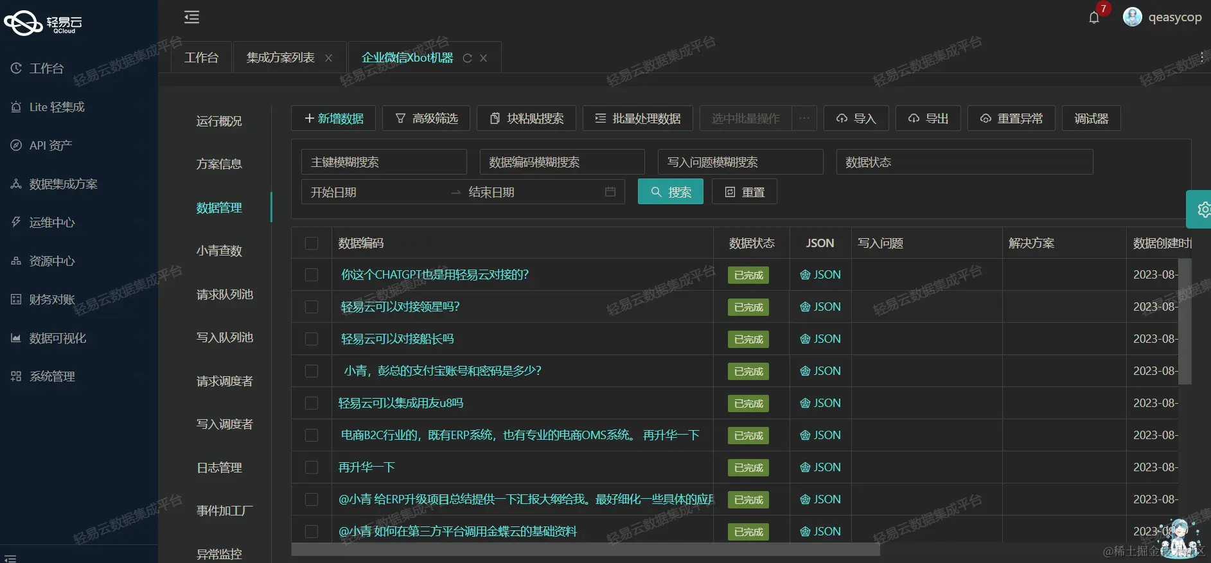1211x563 pixels.
Task: Open JSON for 电商B2C行业 row
Action: coord(820,435)
